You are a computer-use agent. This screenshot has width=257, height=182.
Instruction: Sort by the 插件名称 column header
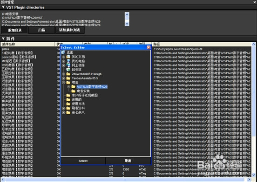coord(27,44)
